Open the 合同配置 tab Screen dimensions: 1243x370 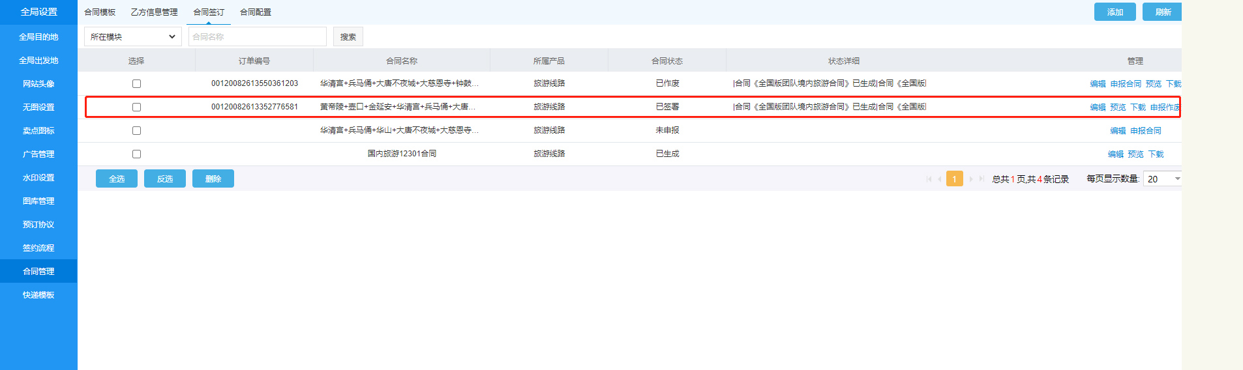[256, 12]
